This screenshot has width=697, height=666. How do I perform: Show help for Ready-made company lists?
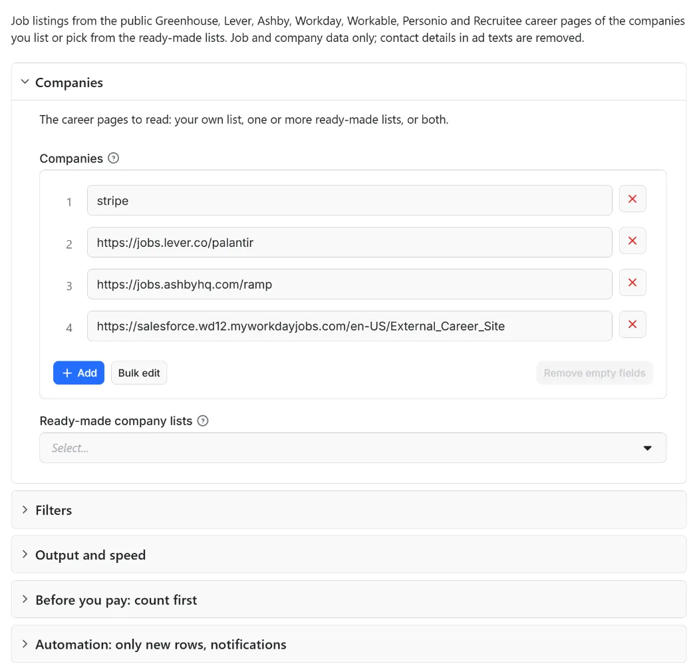[x=203, y=420]
